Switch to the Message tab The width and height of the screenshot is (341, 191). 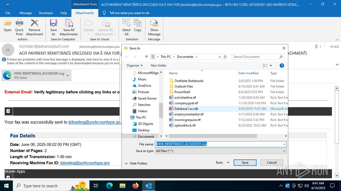26,13
